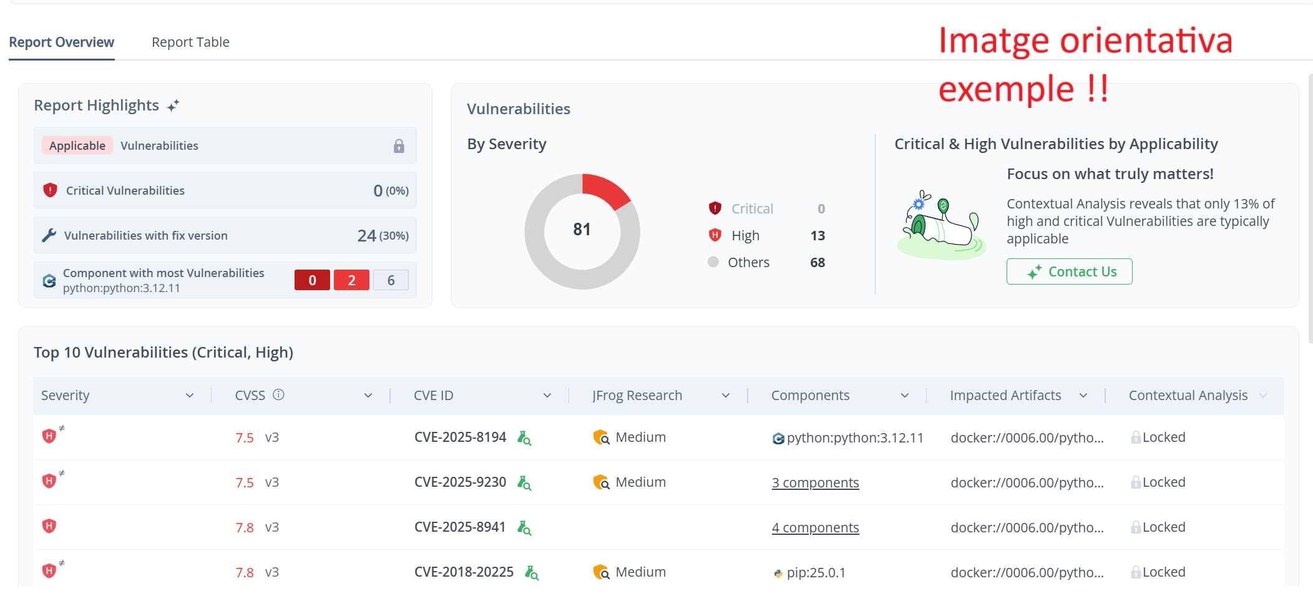
Task: Switch to the Report Table tab
Action: (x=190, y=42)
